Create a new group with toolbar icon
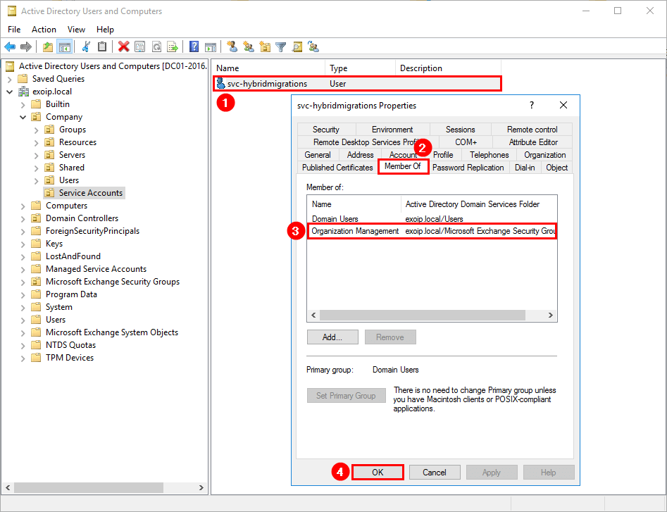 point(249,46)
